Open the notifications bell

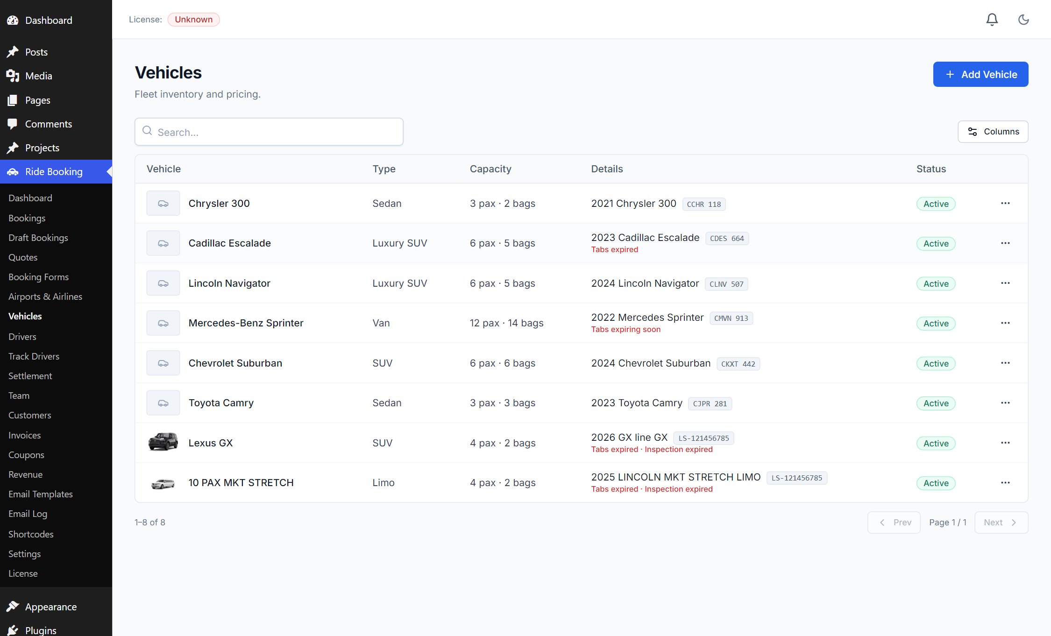(992, 20)
